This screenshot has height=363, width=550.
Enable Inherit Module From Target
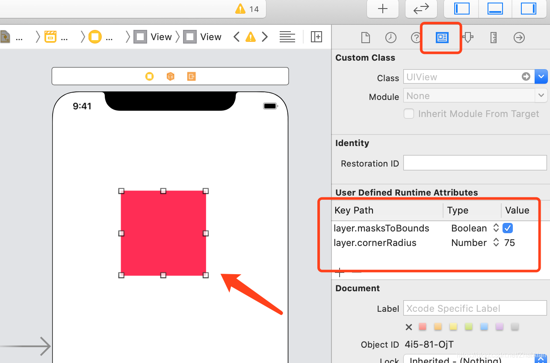(x=409, y=114)
